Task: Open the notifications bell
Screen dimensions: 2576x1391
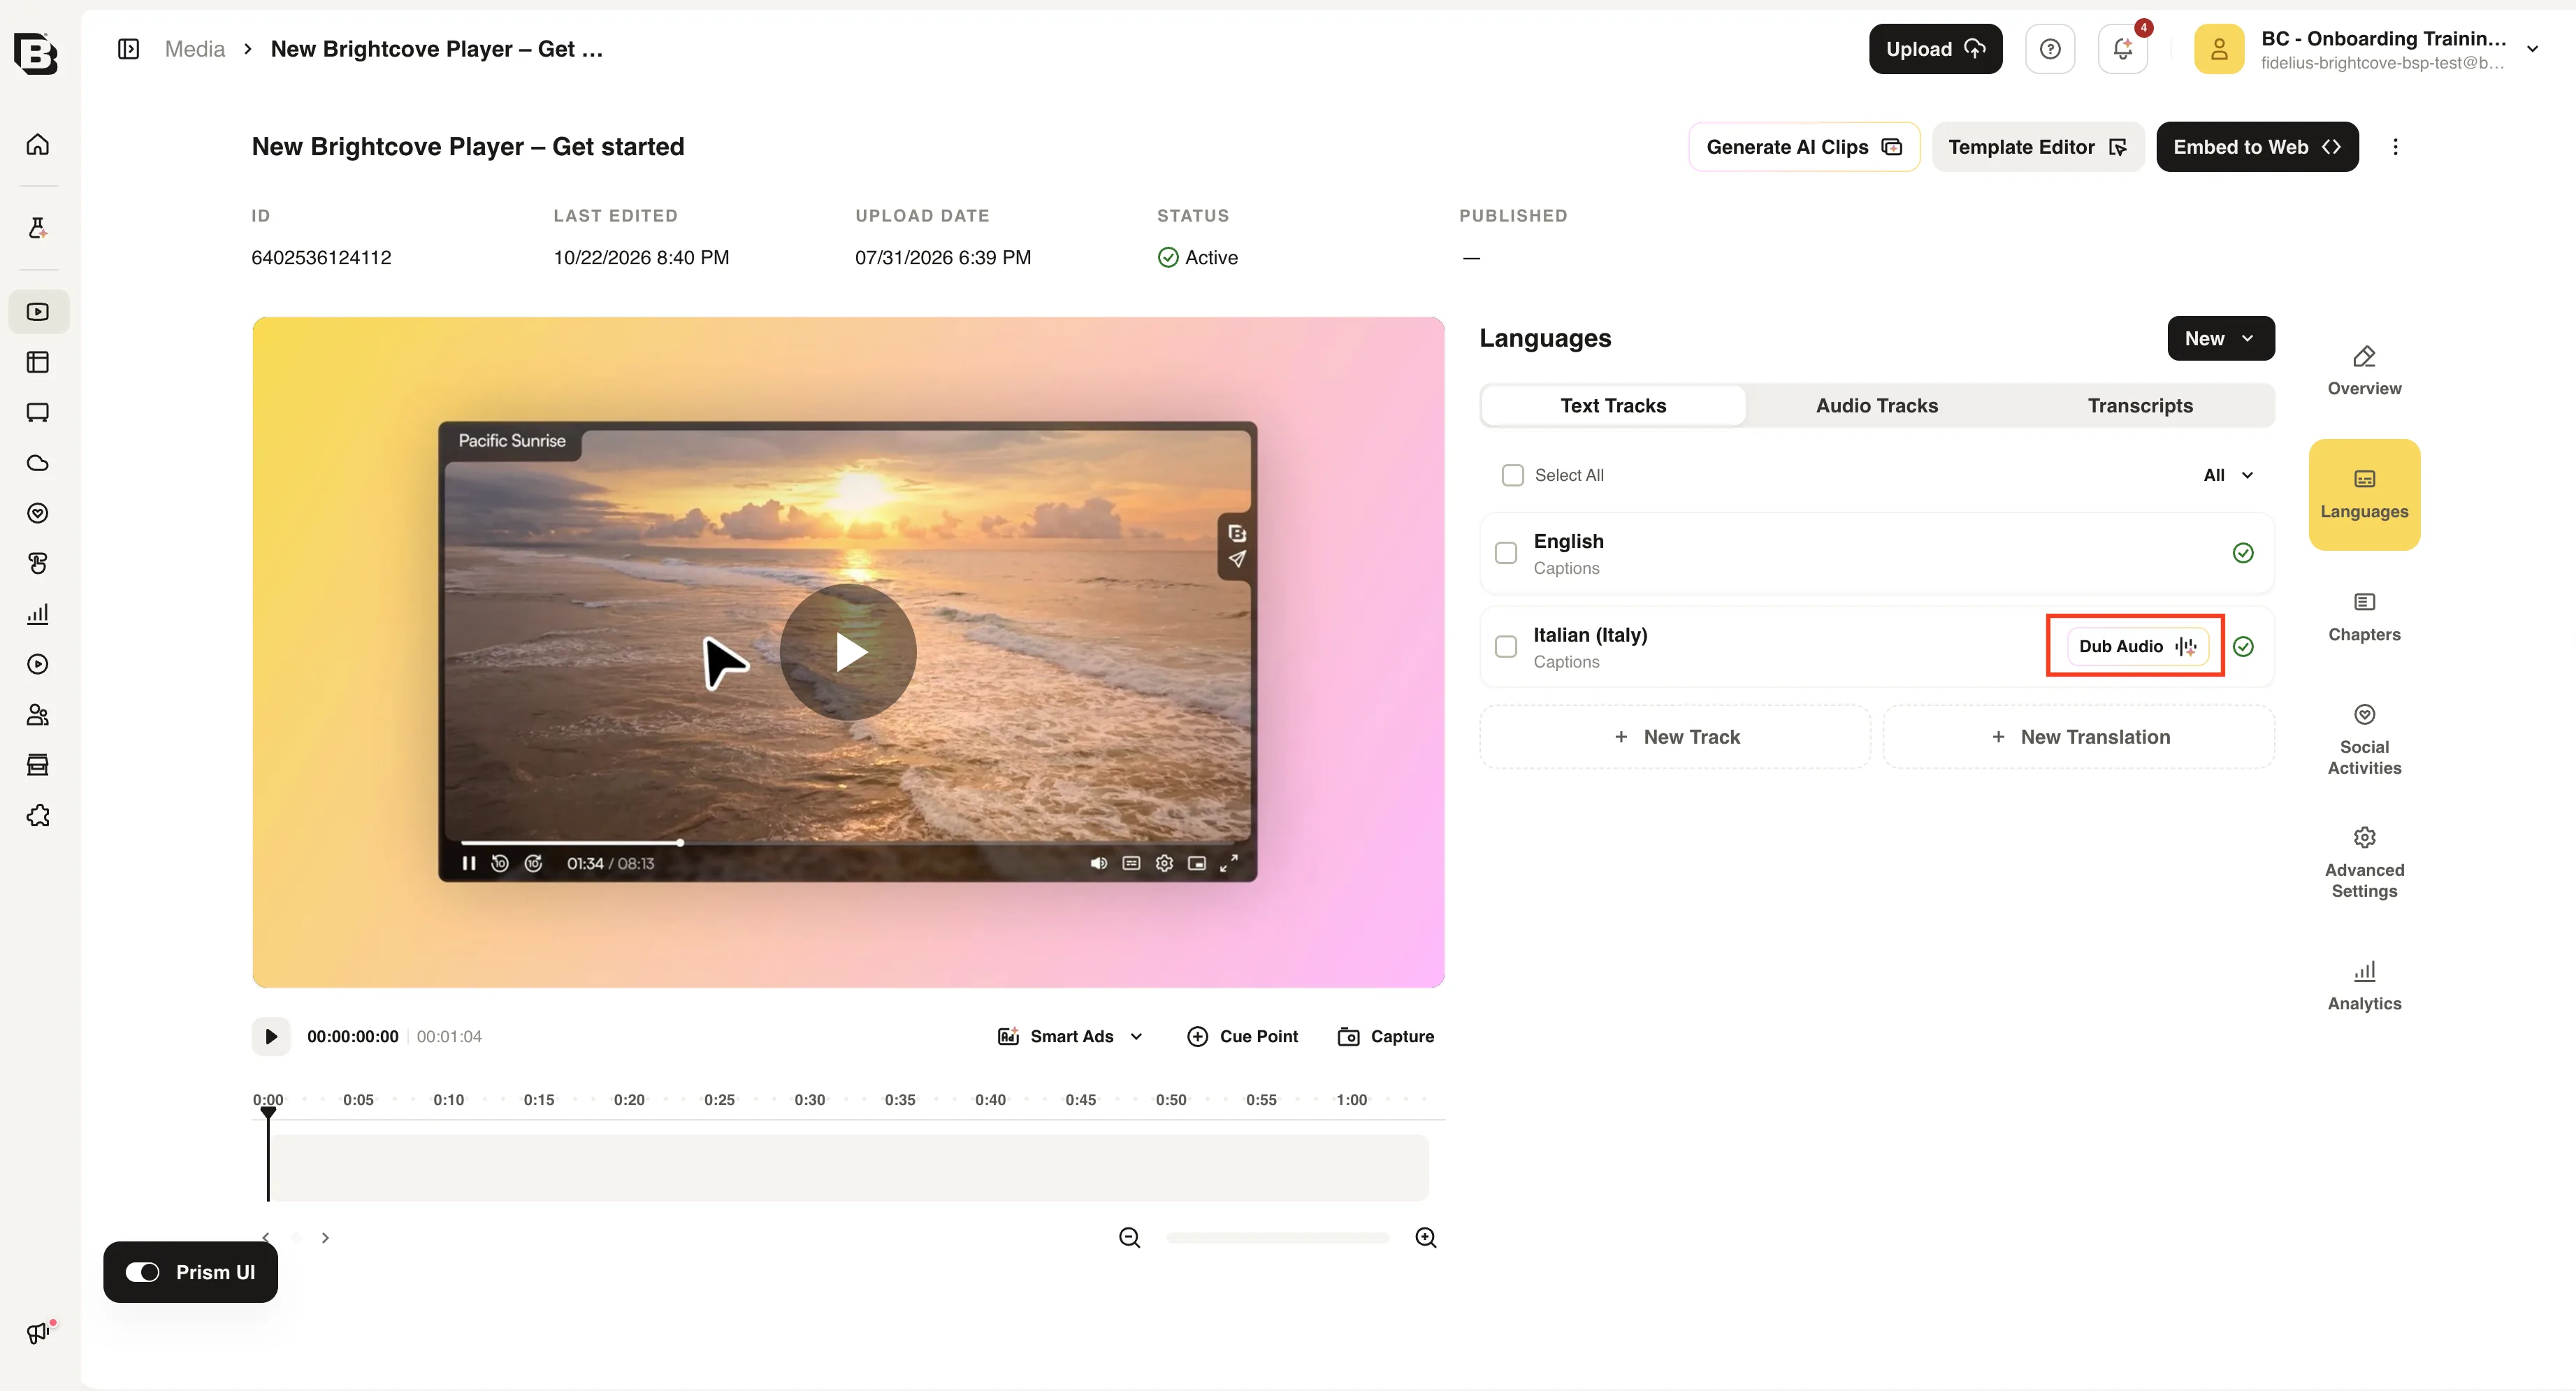Action: click(x=2122, y=49)
